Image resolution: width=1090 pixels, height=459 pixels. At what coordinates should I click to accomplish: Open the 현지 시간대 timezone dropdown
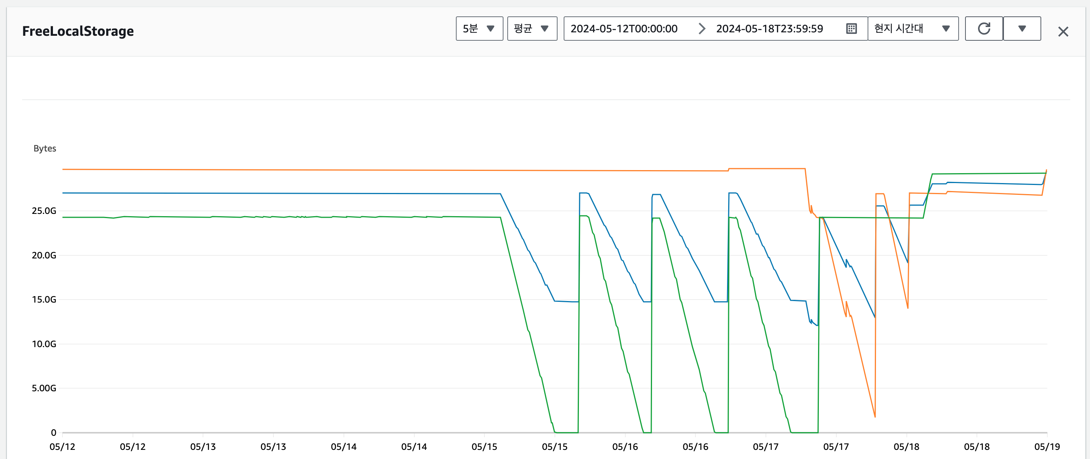[x=913, y=29]
